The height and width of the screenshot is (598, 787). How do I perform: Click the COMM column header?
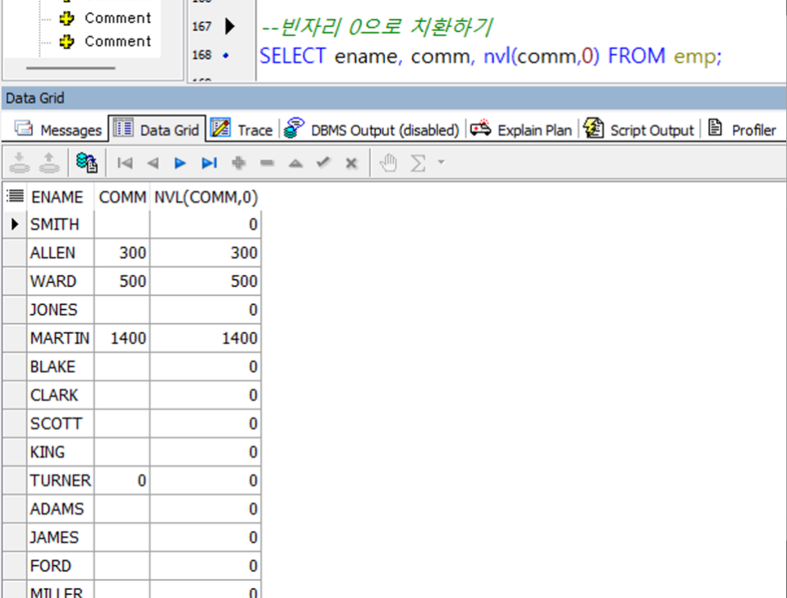[x=122, y=197]
